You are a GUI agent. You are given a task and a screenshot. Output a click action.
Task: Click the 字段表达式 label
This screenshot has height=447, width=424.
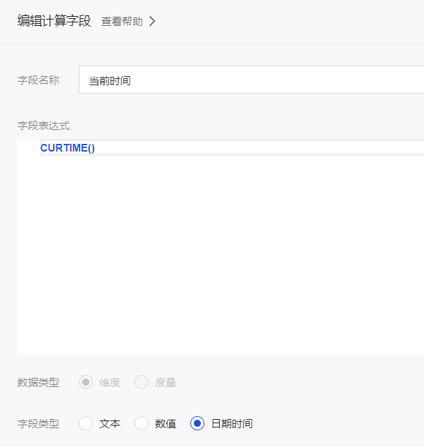43,126
